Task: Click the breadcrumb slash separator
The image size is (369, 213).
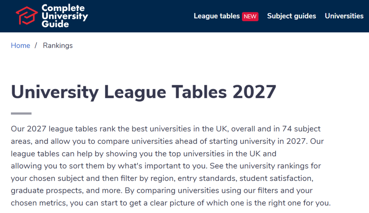Action: pos(36,45)
